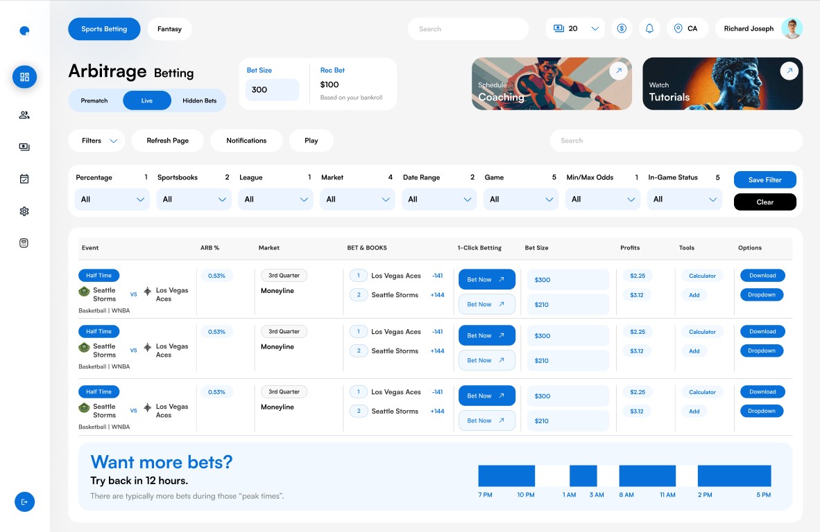Select the Sports Betting tab
The image size is (820, 532).
pyautogui.click(x=104, y=29)
